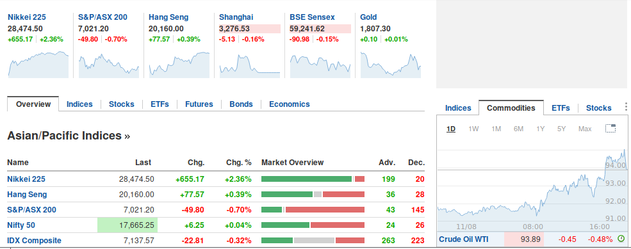
Task: Open BSE Sensex in the top ticker
Action: coord(312,17)
